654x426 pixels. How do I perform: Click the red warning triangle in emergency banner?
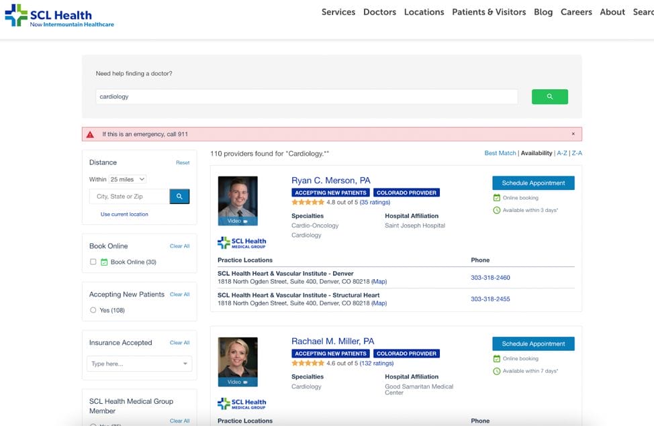tap(90, 134)
